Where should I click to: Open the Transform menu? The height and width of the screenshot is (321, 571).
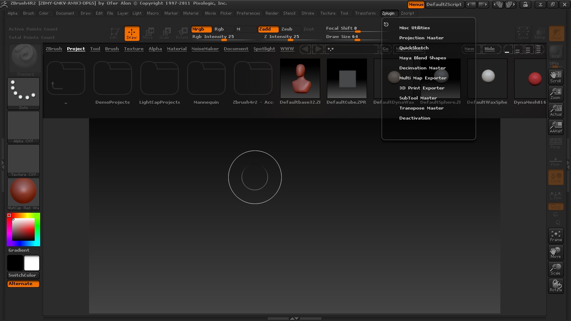365,13
